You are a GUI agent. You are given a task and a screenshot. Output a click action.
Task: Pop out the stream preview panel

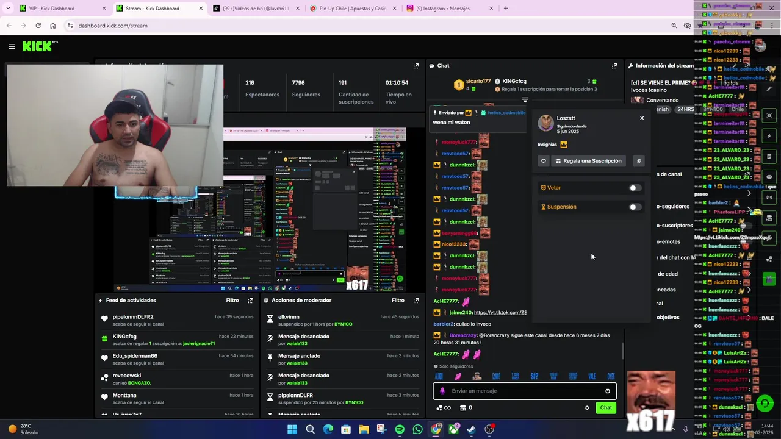(x=416, y=66)
